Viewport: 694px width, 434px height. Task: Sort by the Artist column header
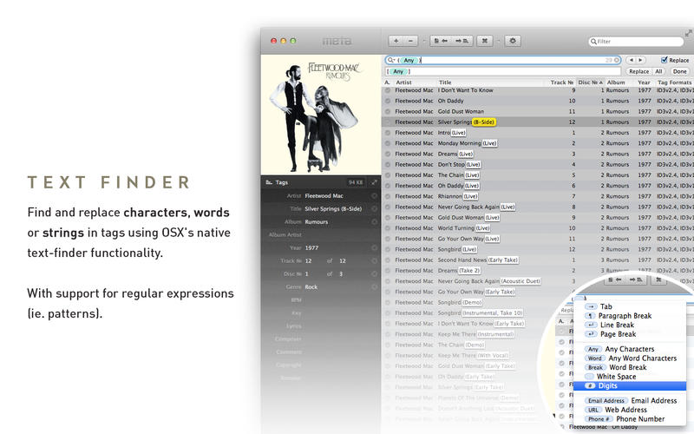point(416,82)
